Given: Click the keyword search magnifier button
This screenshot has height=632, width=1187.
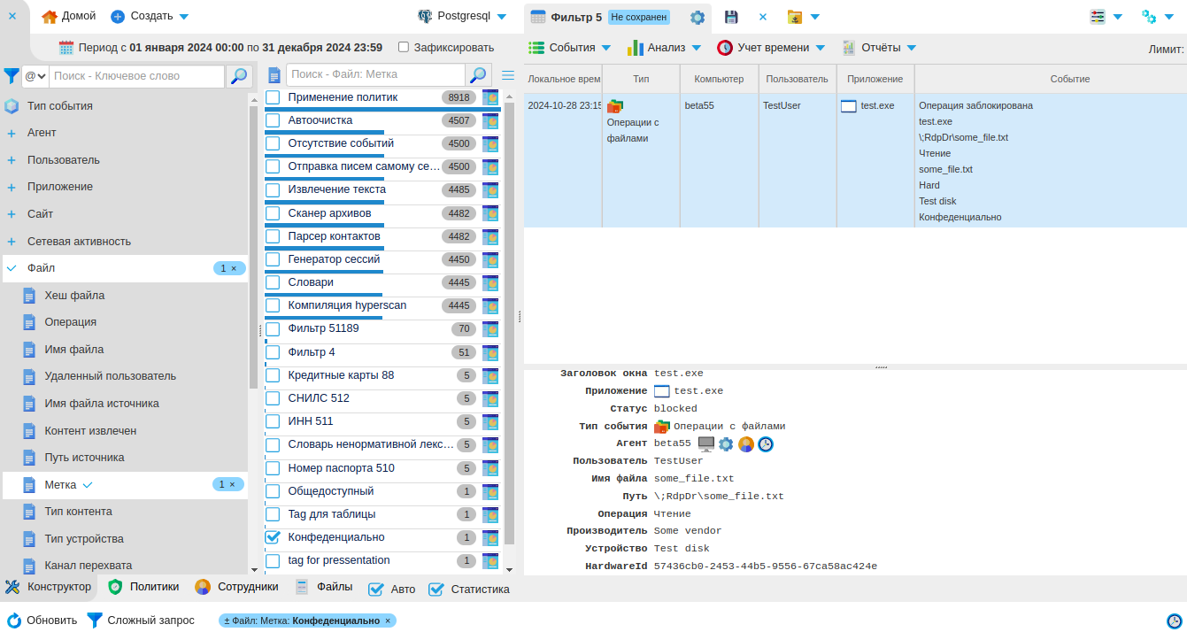Looking at the screenshot, I should coord(238,76).
